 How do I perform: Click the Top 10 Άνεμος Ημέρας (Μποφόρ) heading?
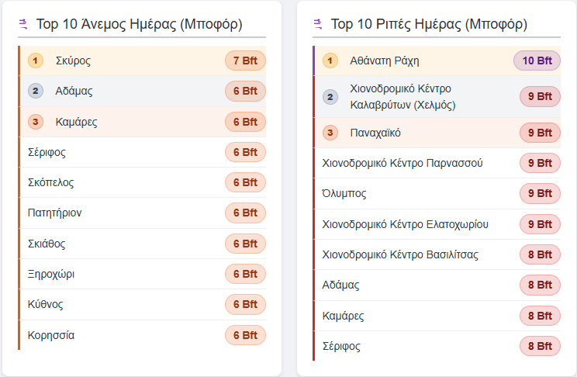139,24
